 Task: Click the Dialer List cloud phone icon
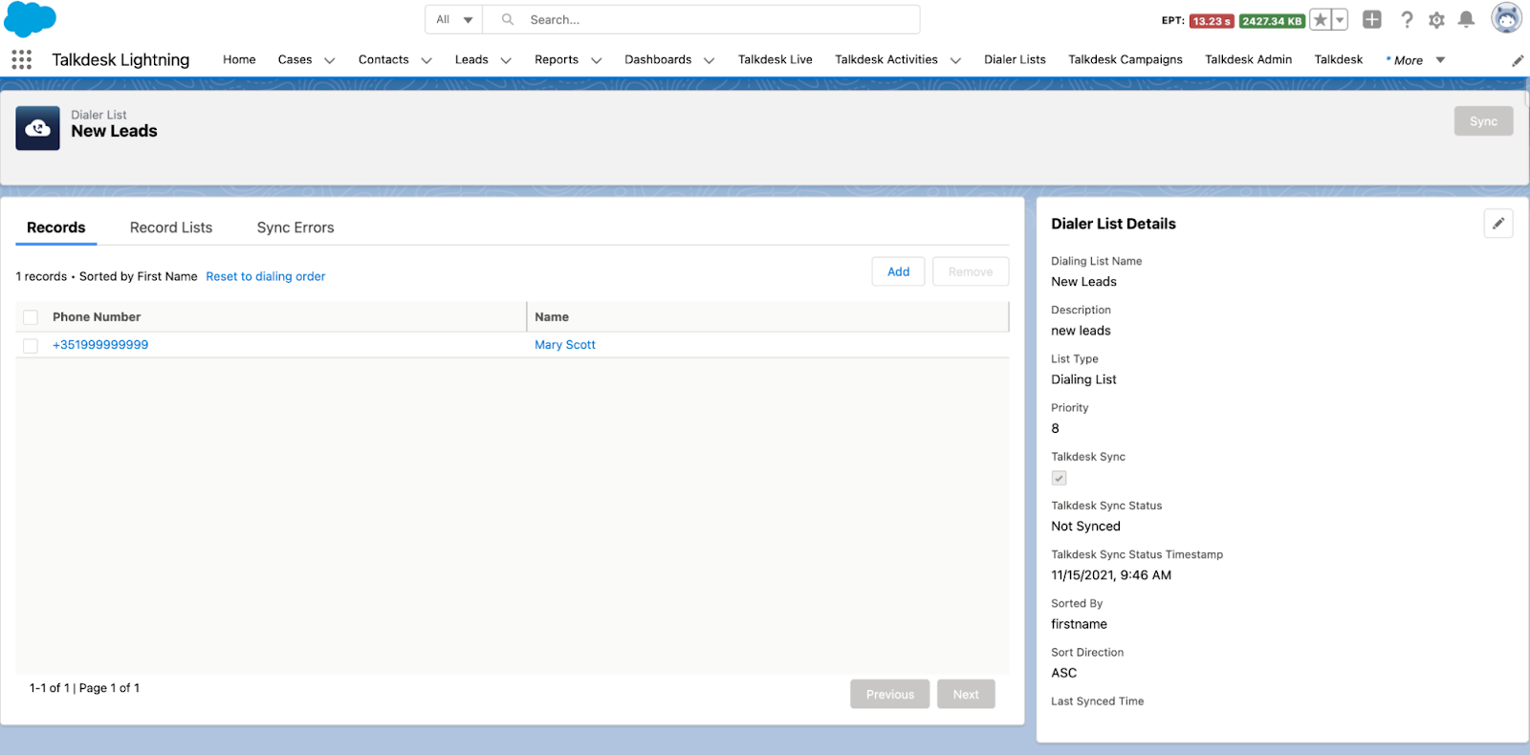click(37, 128)
